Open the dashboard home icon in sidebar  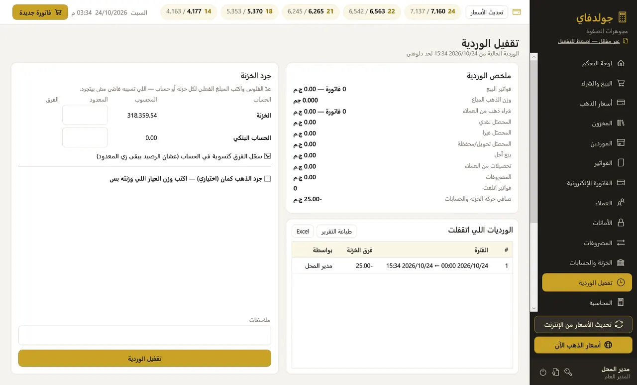coord(621,63)
